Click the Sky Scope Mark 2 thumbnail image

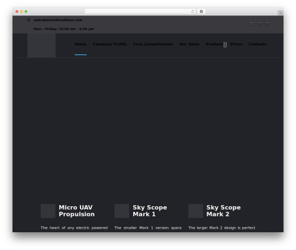(x=195, y=211)
